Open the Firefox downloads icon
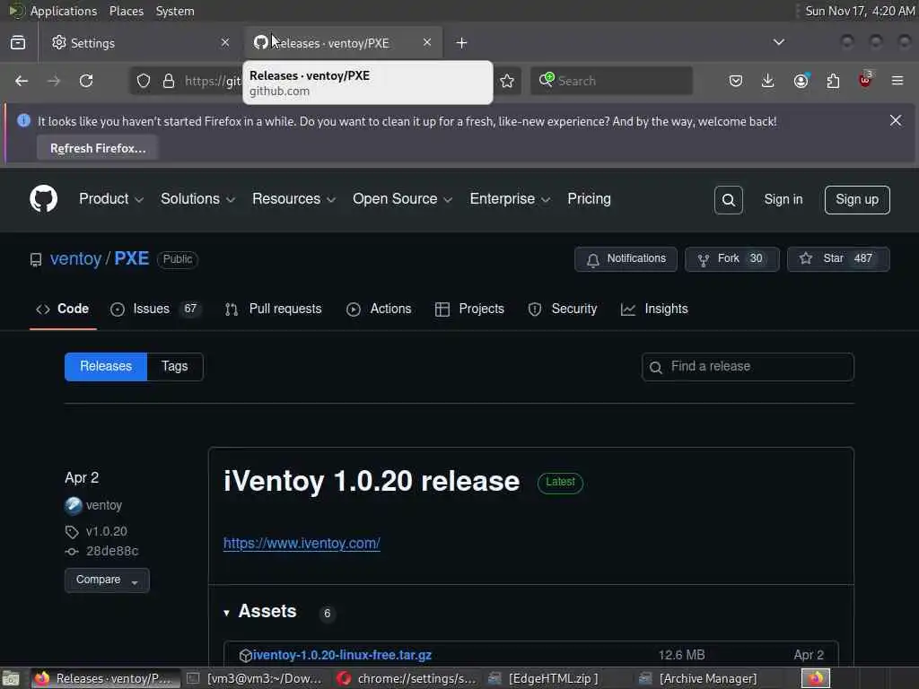 [767, 81]
